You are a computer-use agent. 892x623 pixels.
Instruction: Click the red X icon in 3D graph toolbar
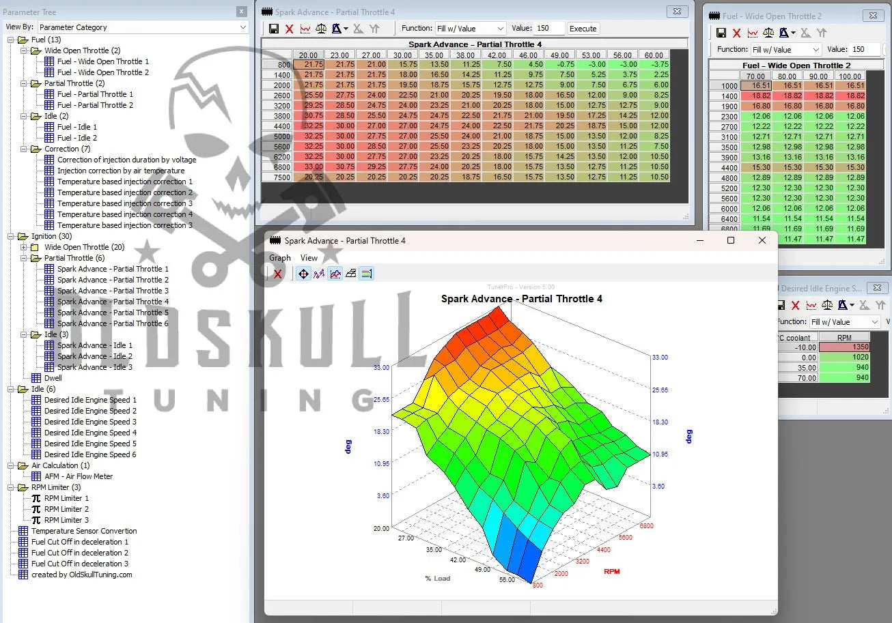point(277,274)
